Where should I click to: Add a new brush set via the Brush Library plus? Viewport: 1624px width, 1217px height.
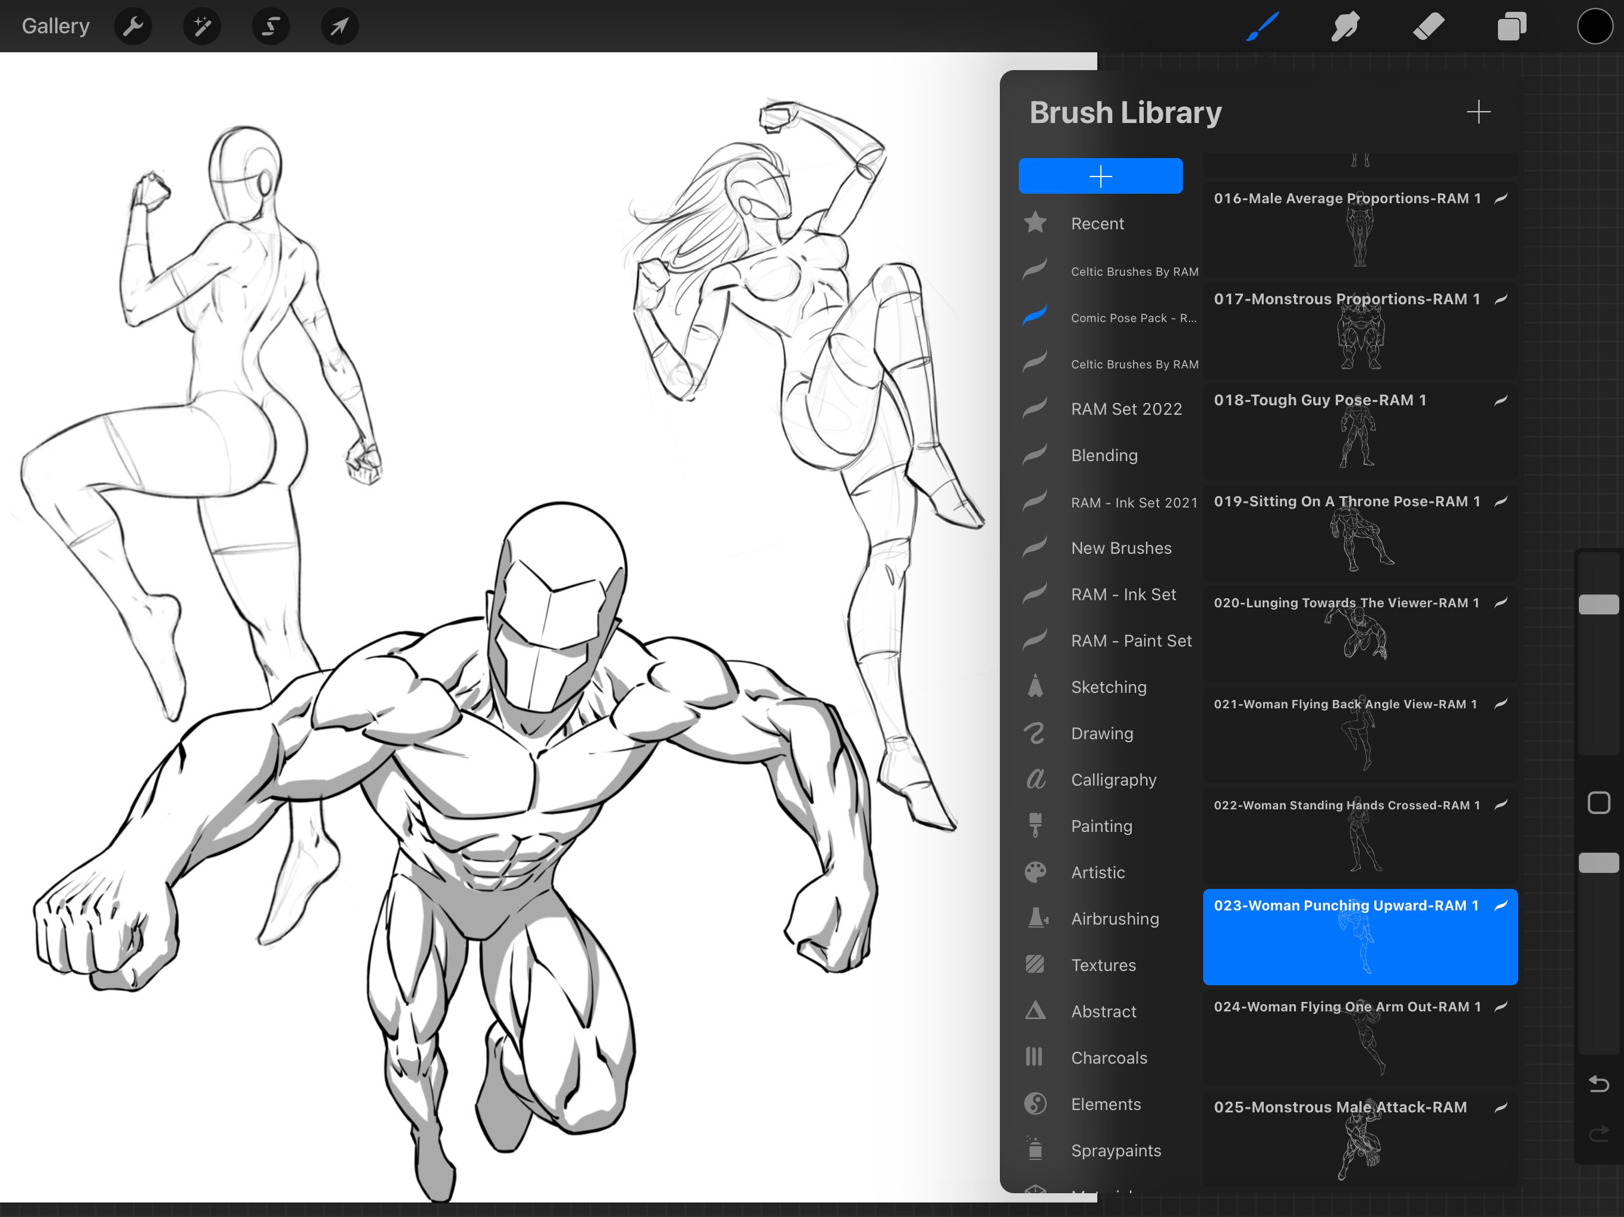[x=1480, y=112]
